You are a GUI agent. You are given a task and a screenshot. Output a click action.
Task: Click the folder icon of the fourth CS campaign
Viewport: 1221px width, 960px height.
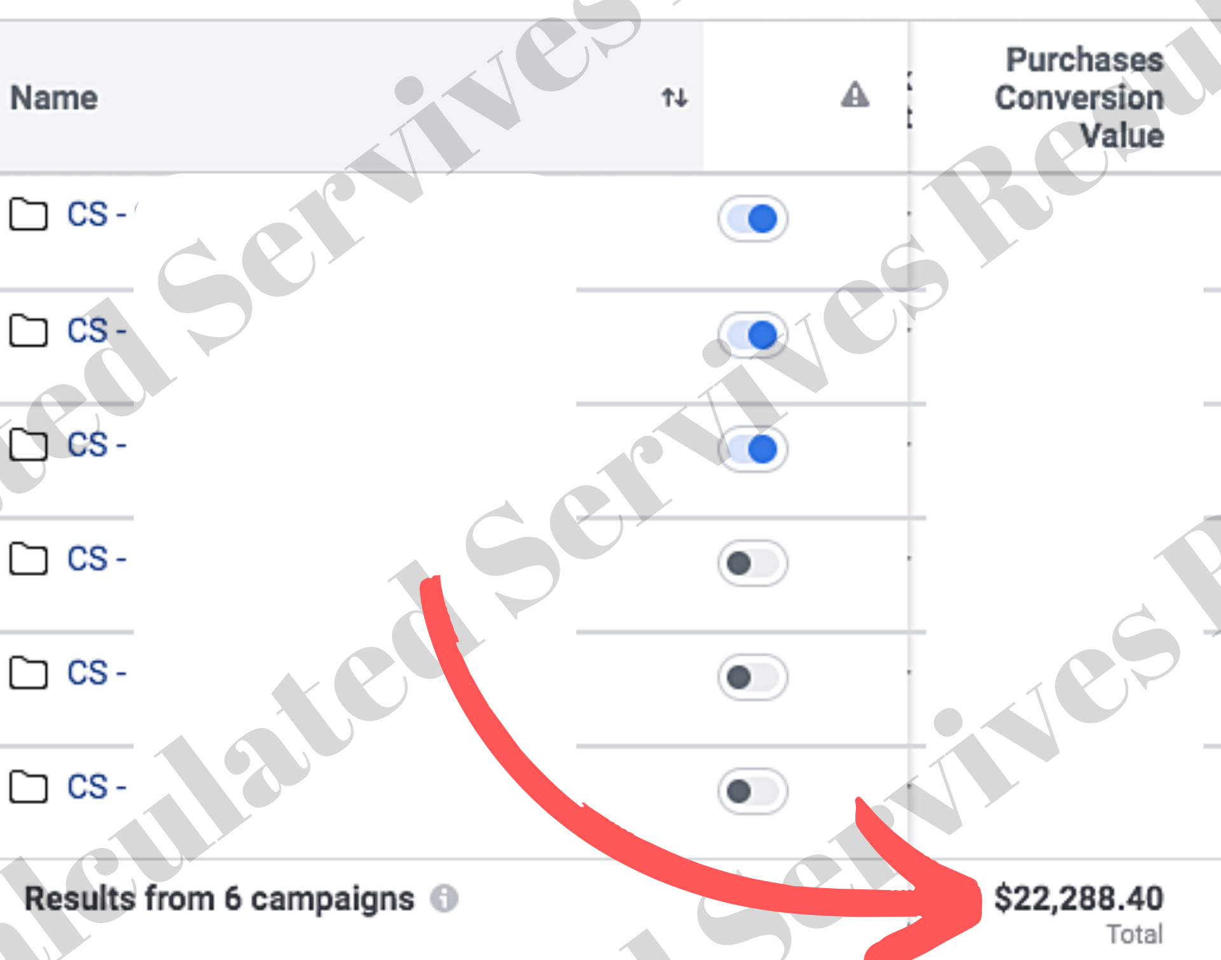point(28,559)
